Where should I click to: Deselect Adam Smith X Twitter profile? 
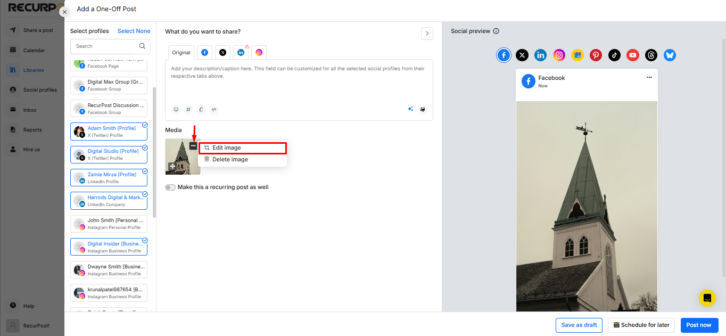[109, 132]
